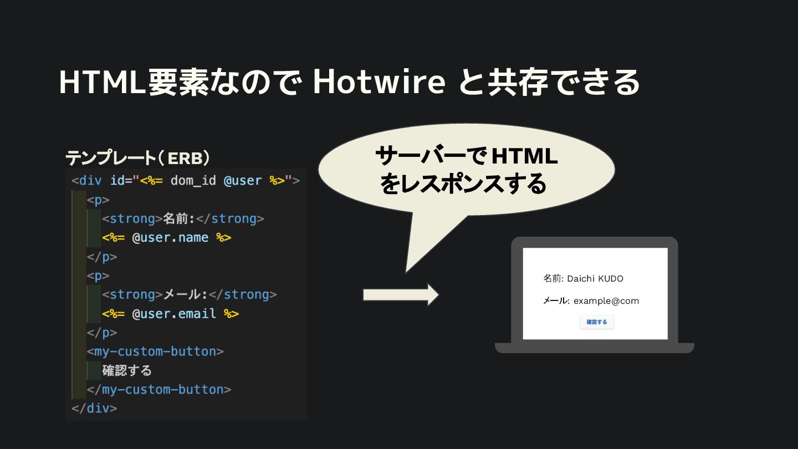
Task: Click the "<strong>メール:</strong>" code line
Action: (190, 294)
